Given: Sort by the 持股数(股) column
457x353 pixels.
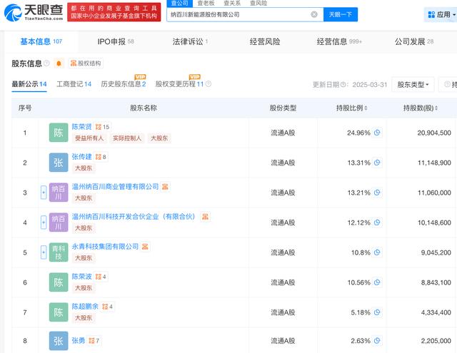Looking at the screenshot, I should (421, 108).
